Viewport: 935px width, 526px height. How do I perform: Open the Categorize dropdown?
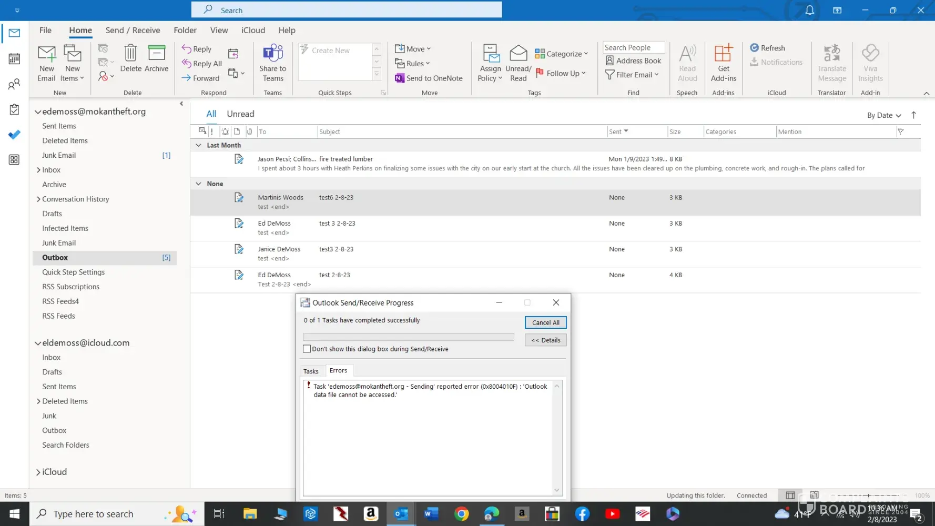click(x=561, y=54)
